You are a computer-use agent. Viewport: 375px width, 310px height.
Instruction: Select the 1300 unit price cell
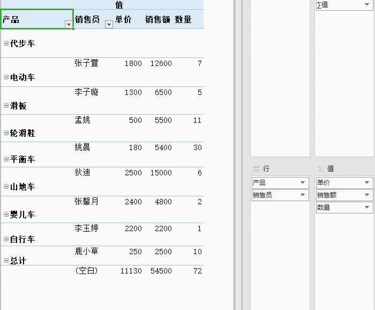tap(133, 92)
